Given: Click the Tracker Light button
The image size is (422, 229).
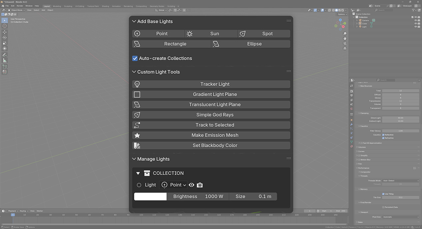Looking at the screenshot, I should (211, 84).
